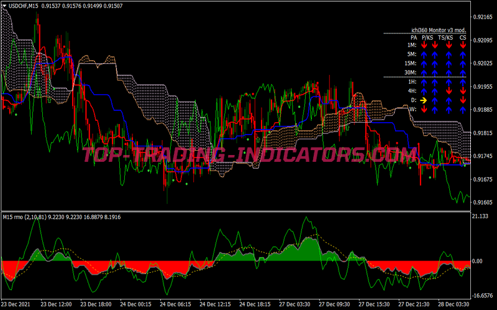
Task: Click the 0.91745 price scale value
Action: (x=483, y=156)
